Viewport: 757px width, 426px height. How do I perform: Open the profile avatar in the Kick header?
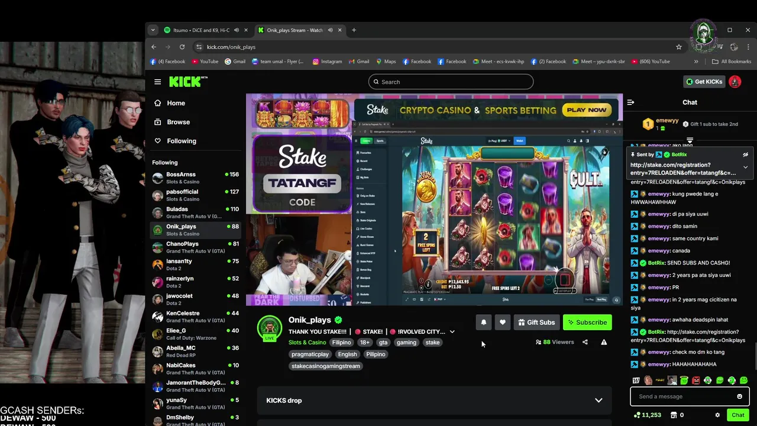pyautogui.click(x=735, y=82)
